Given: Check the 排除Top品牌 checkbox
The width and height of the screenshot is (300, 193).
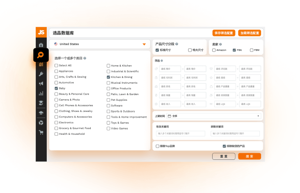Looking at the screenshot, I should [x=158, y=146].
